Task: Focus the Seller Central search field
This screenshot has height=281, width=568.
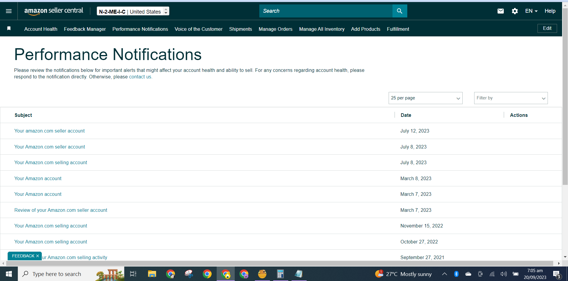Action: pyautogui.click(x=326, y=11)
